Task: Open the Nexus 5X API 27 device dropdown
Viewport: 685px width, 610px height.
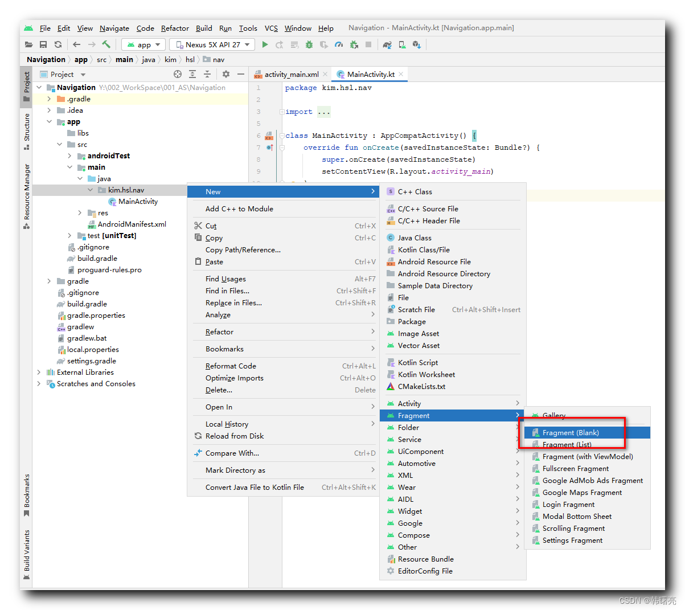Action: tap(213, 44)
